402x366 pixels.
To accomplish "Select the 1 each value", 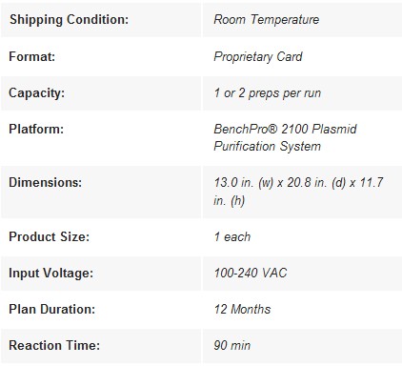I will coord(232,237).
